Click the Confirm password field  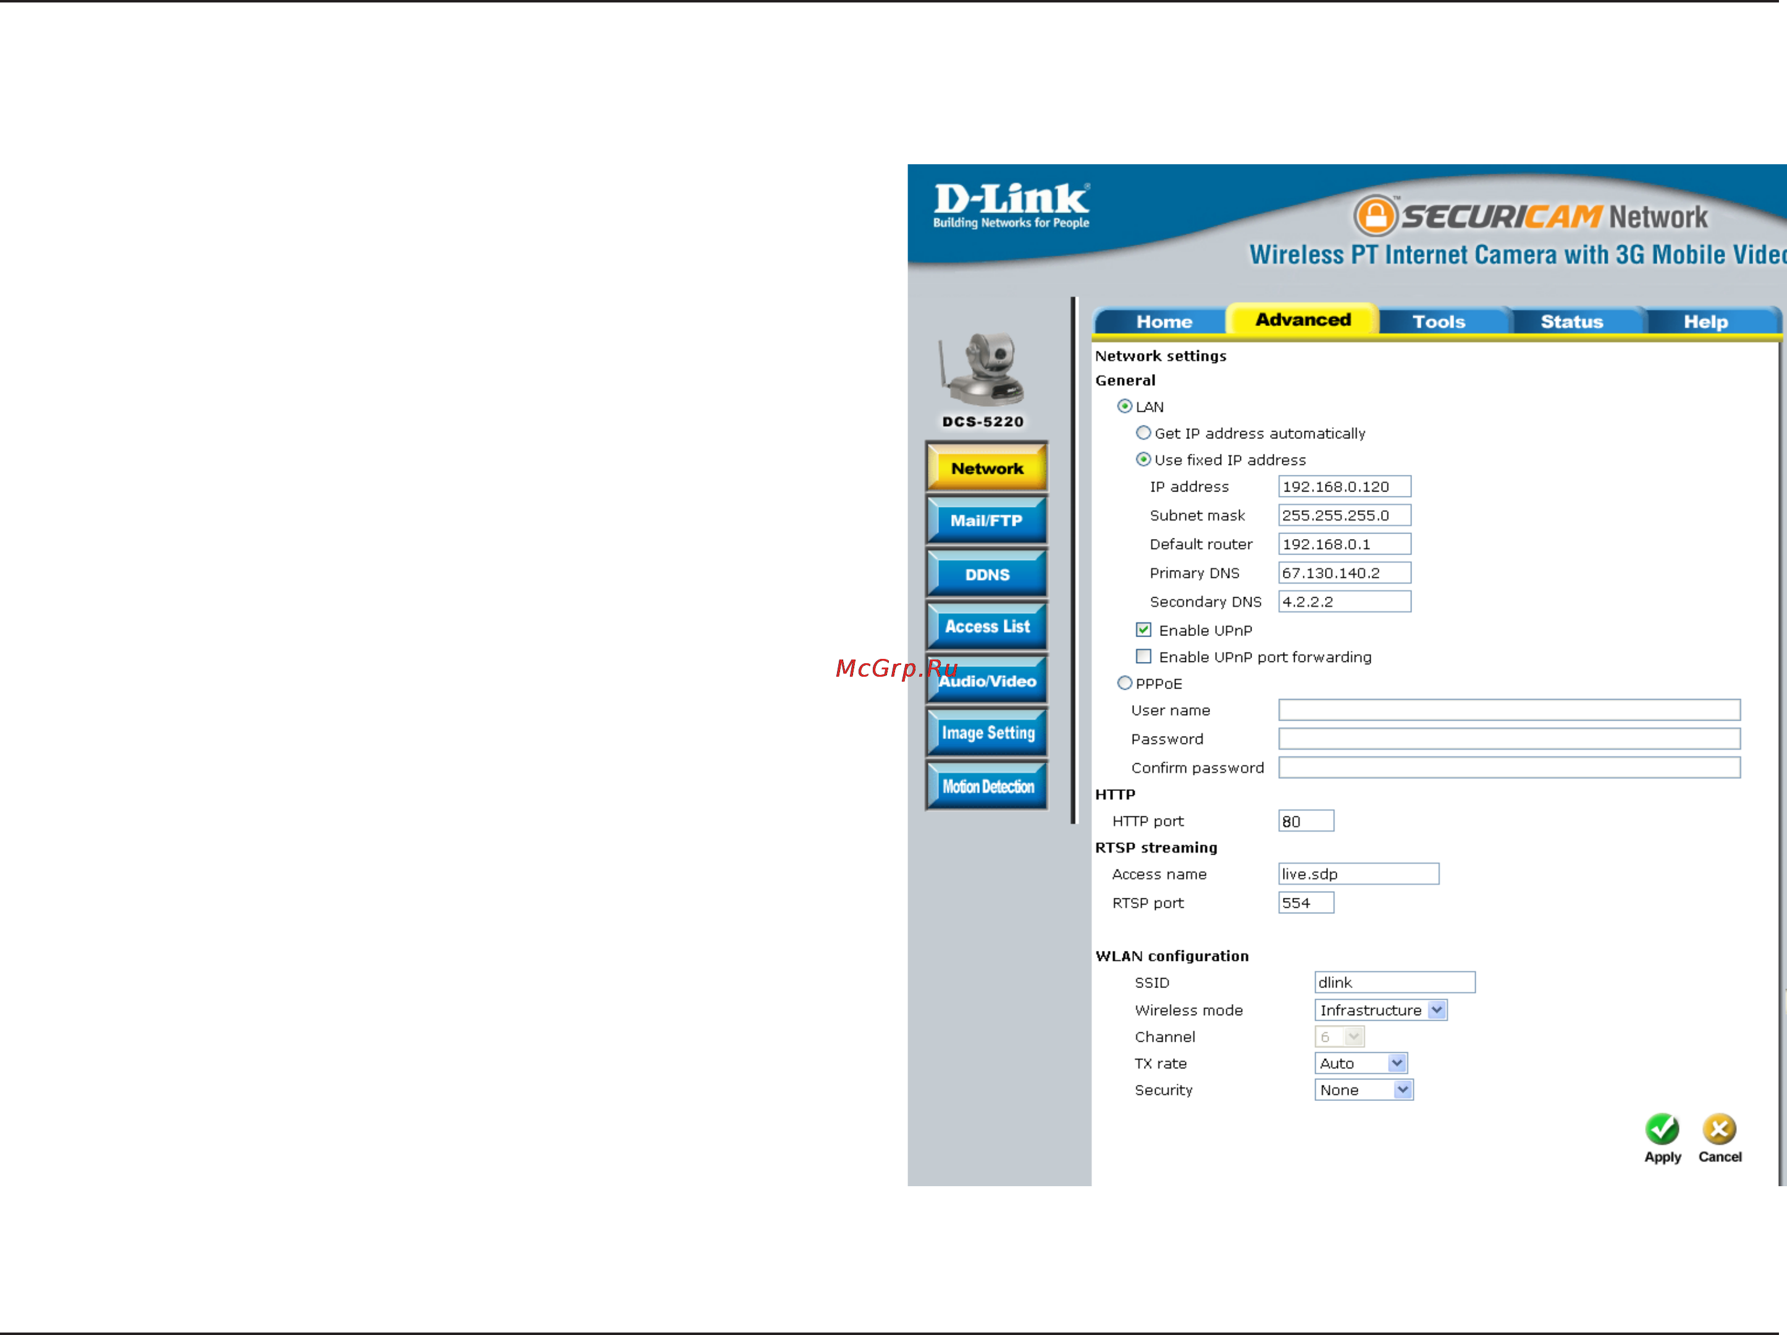tap(1509, 768)
